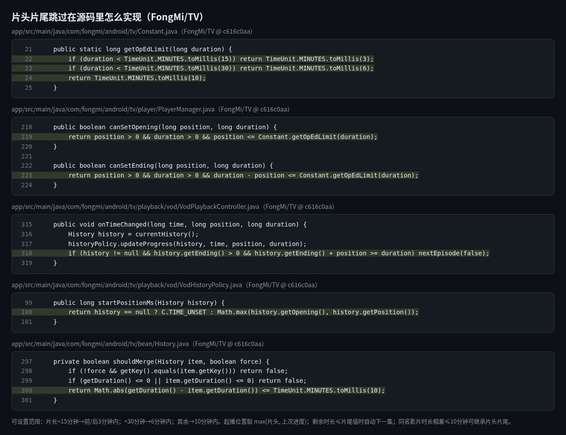Click the startPositionMs method signature
566x435 pixels.
click(x=139, y=303)
